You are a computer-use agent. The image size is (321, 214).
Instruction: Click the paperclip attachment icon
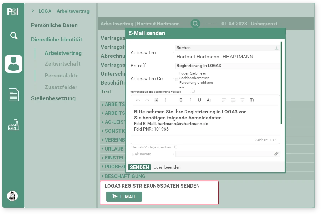click(x=276, y=154)
